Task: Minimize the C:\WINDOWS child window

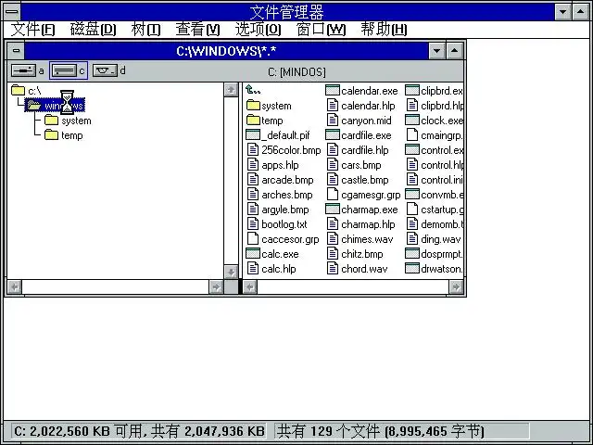Action: pos(436,50)
